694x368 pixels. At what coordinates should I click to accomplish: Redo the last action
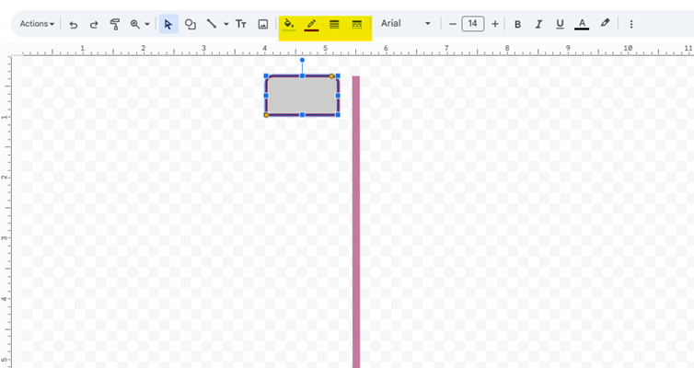[x=94, y=24]
